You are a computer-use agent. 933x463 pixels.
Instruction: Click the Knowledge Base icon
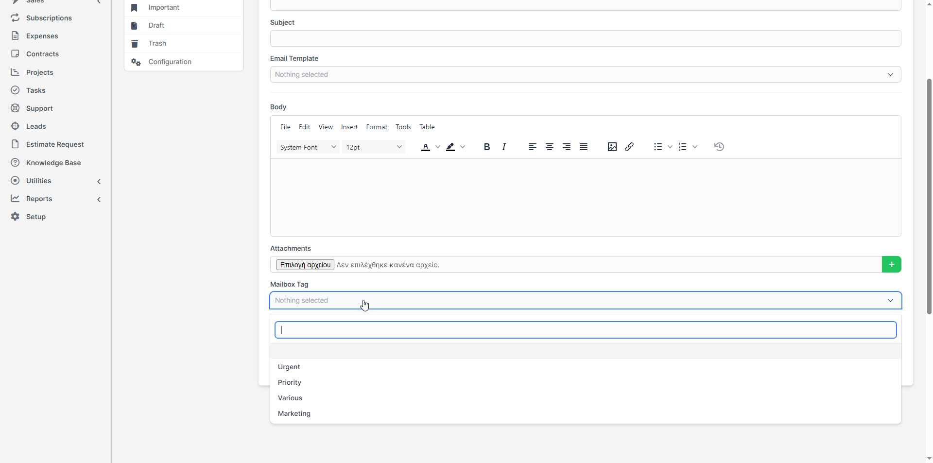pos(15,163)
